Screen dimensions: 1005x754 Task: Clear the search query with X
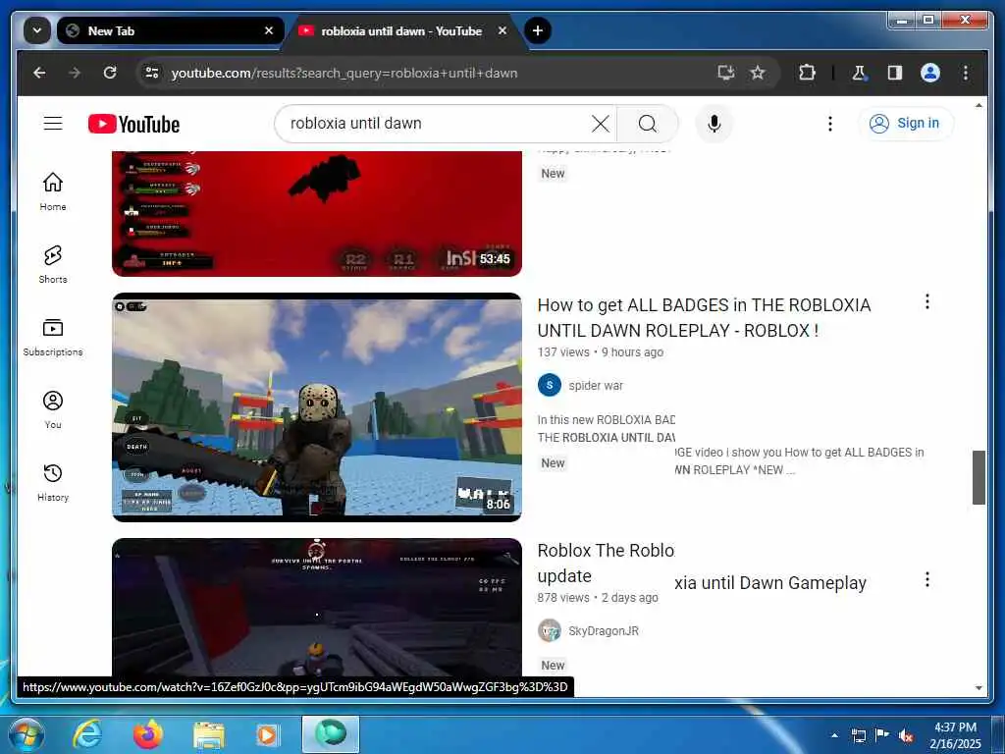(600, 123)
